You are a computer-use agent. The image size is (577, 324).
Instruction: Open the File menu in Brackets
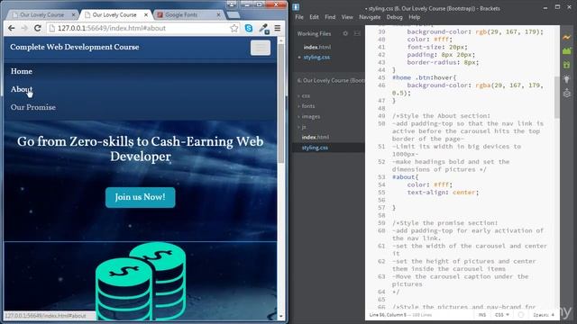[x=299, y=17]
